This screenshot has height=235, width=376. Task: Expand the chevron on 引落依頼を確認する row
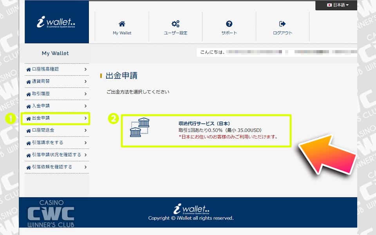tap(86, 167)
